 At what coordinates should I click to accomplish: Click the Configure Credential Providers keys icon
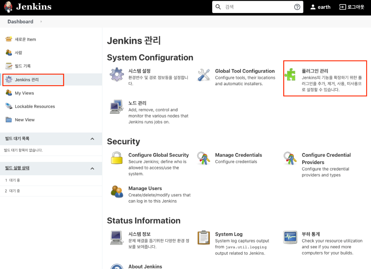(x=290, y=158)
